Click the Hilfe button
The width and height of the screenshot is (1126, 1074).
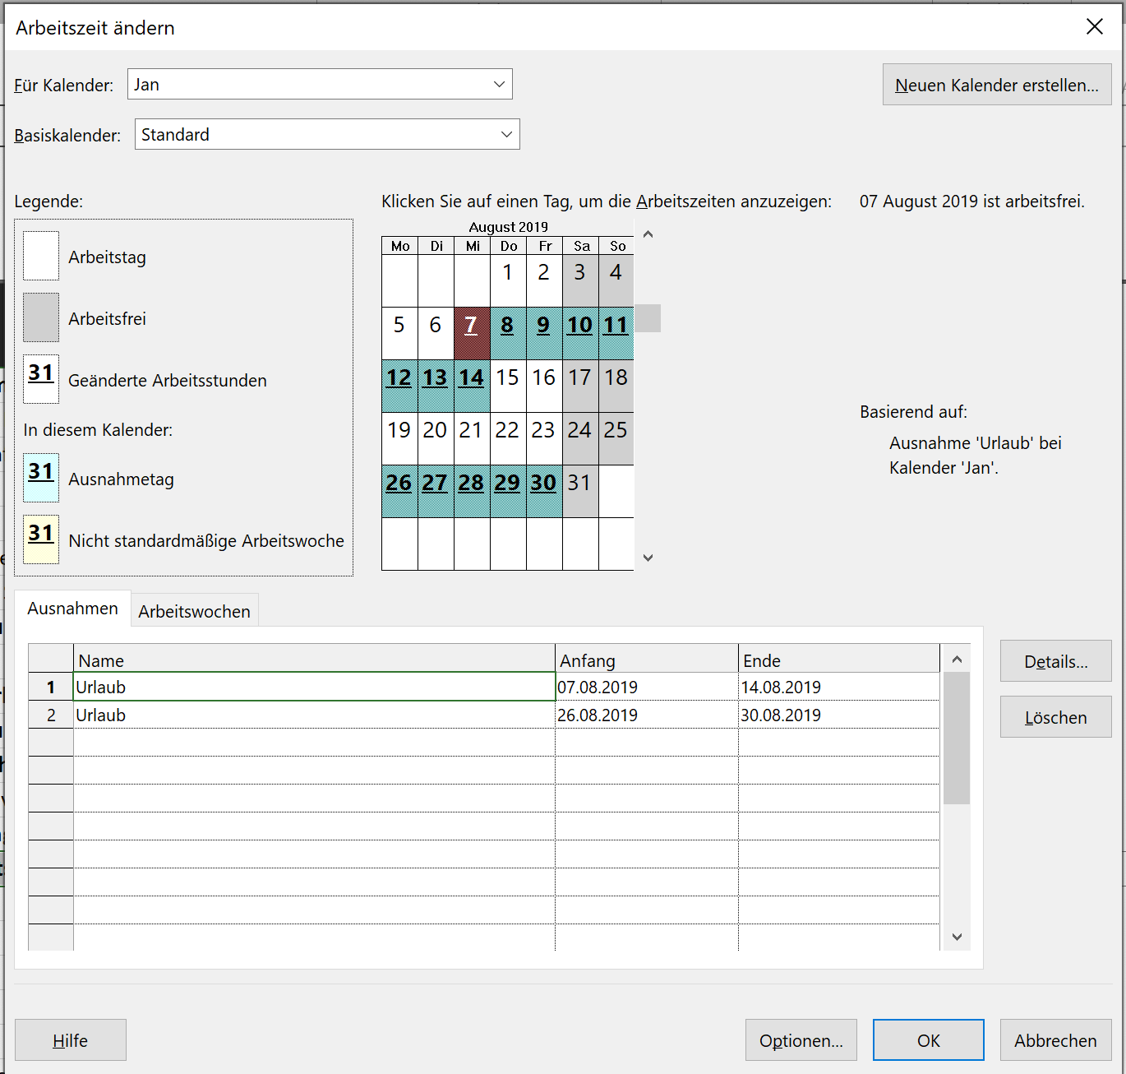pyautogui.click(x=71, y=1040)
